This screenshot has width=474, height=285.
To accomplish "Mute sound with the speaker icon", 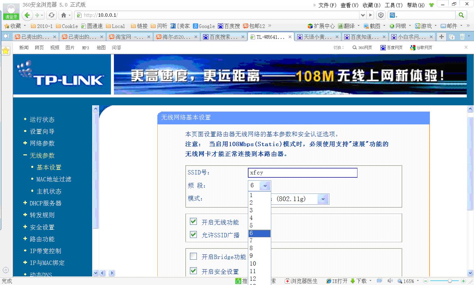I will (x=390, y=281).
